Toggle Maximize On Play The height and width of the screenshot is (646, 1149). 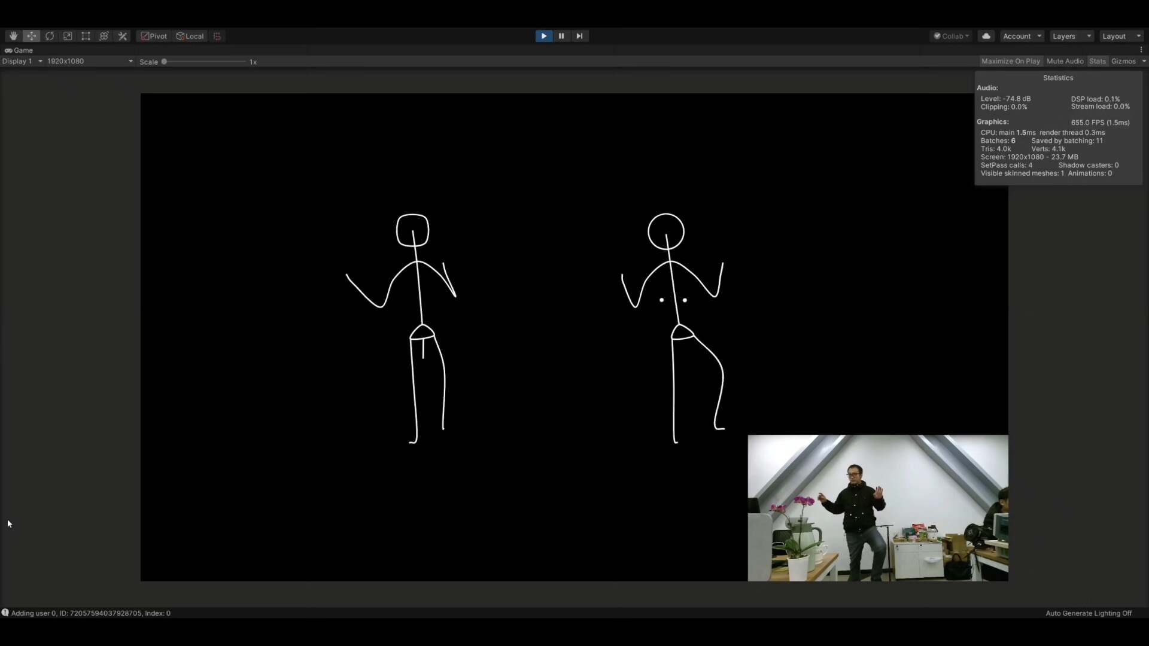point(1010,61)
